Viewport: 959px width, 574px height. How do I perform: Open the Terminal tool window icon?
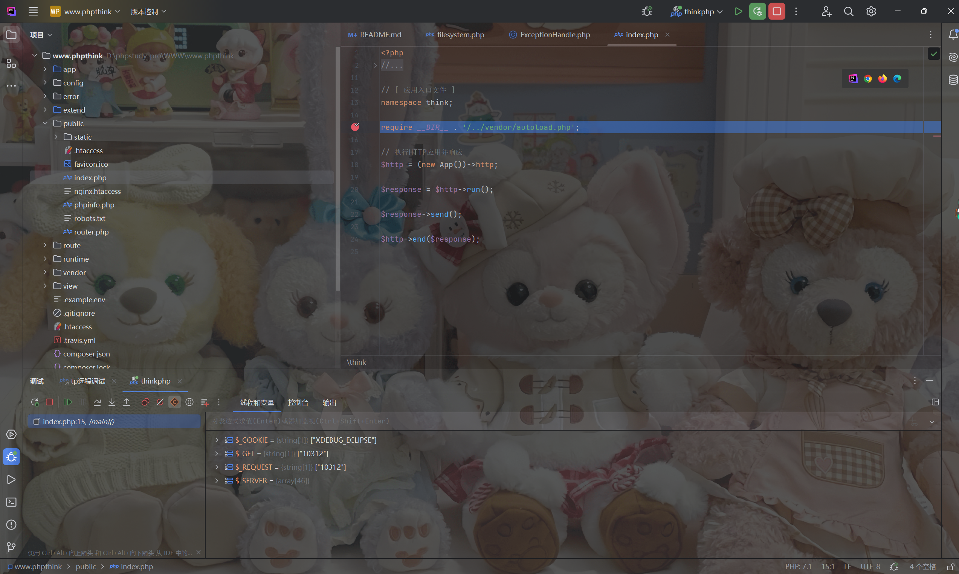[x=11, y=502]
